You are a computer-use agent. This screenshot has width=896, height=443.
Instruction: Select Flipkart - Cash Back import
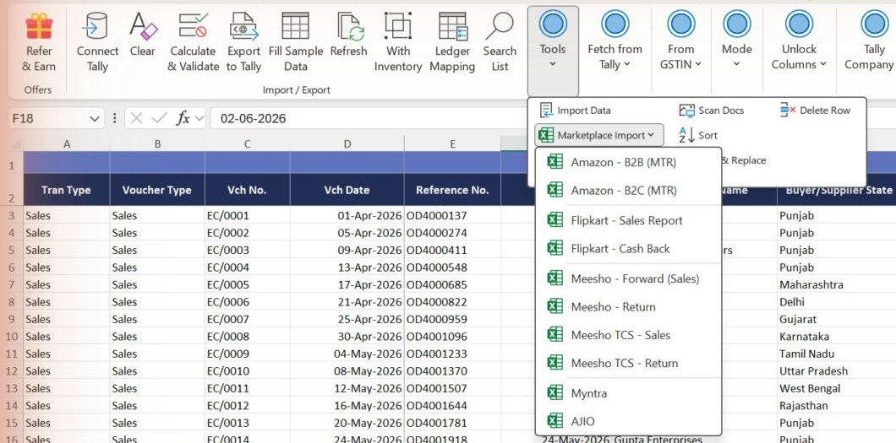click(x=628, y=249)
